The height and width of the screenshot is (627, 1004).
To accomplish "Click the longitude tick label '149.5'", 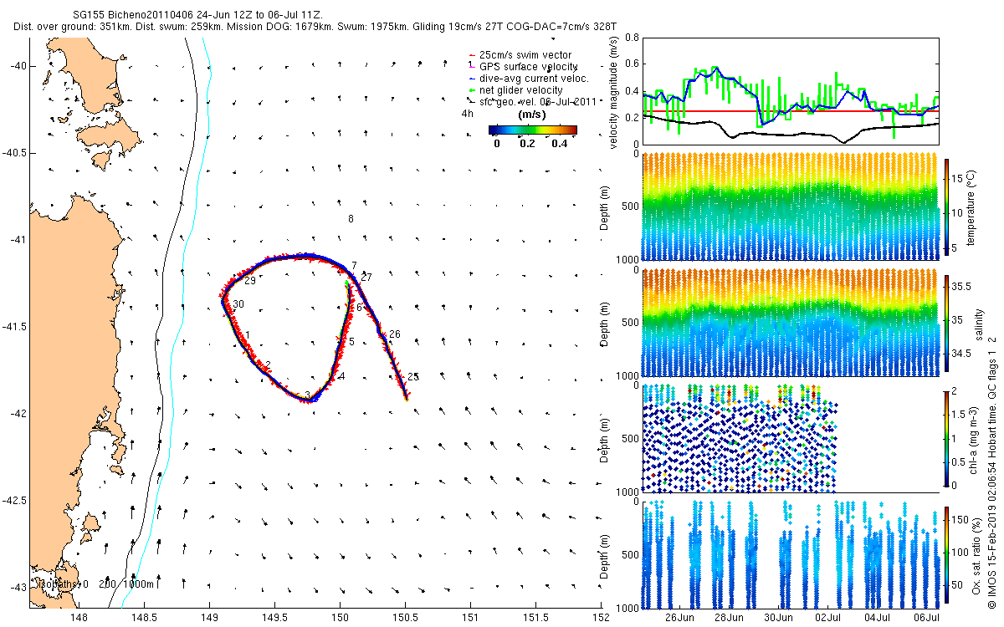I will (275, 618).
